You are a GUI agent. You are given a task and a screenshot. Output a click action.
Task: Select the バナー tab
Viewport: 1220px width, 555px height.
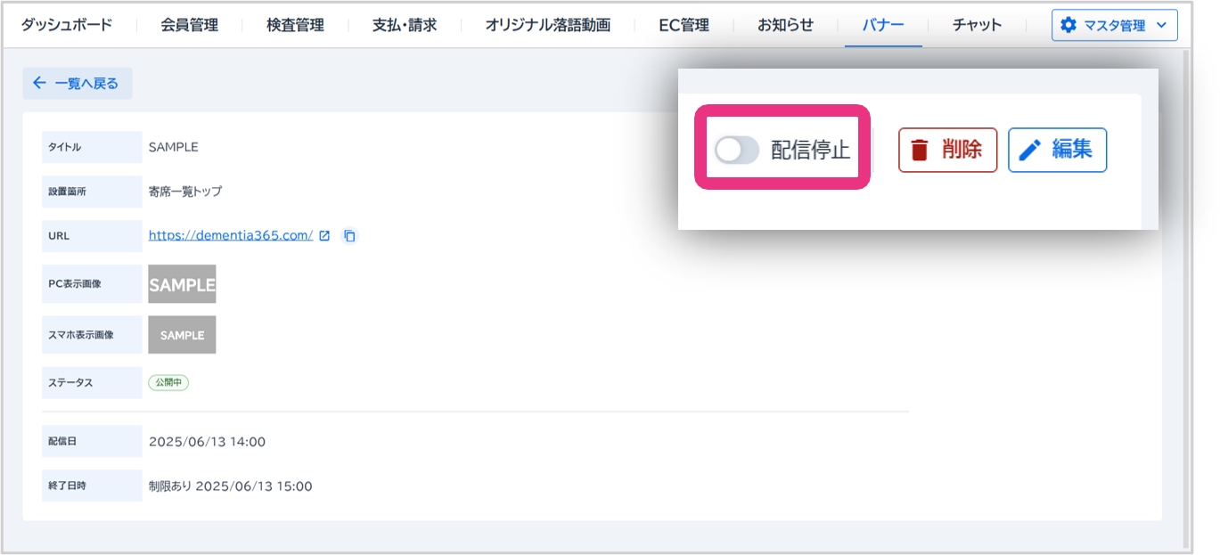click(883, 25)
